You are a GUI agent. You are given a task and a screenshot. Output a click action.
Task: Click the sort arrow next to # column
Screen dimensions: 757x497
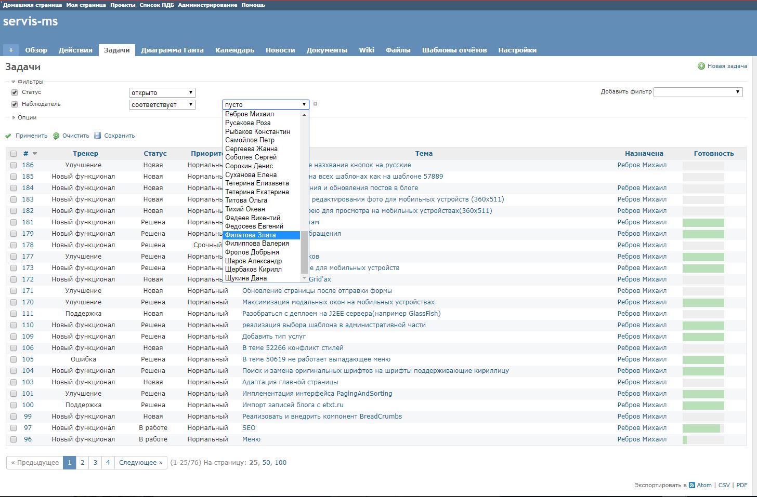pyautogui.click(x=35, y=154)
